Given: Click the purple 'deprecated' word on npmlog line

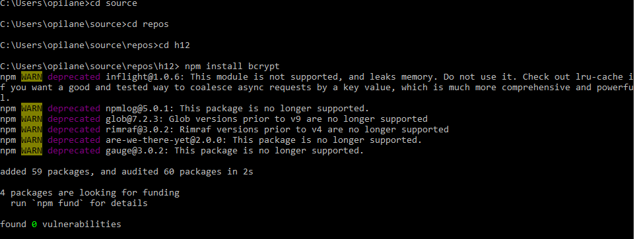Looking at the screenshot, I should [x=74, y=108].
